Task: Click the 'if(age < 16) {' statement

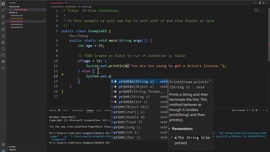Action: 92,61
